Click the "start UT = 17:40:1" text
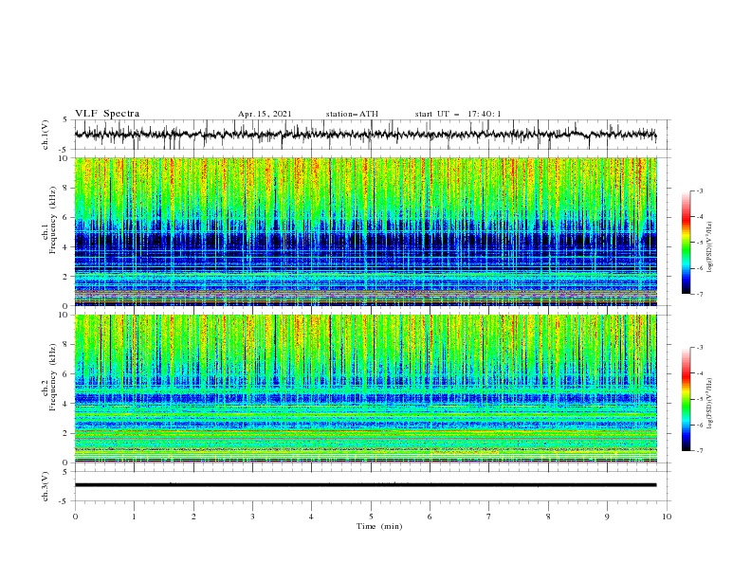Image resolution: width=751 pixels, height=580 pixels. [458, 114]
